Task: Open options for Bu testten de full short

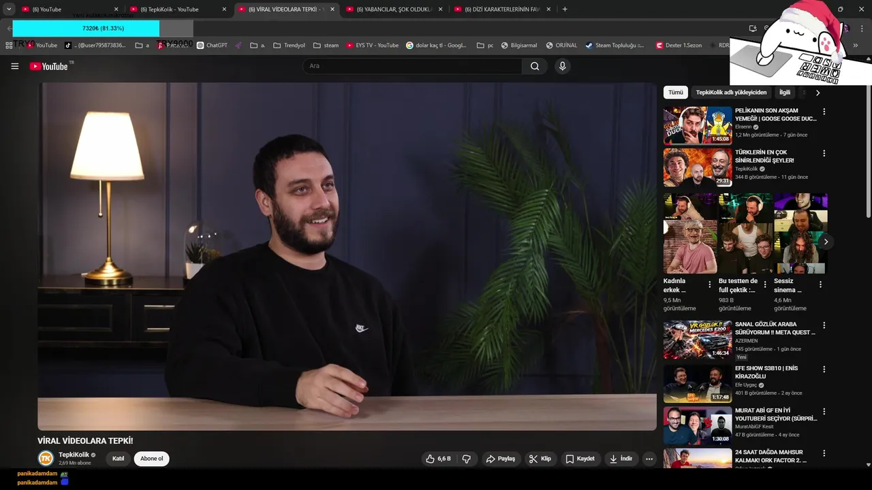Action: click(x=765, y=284)
